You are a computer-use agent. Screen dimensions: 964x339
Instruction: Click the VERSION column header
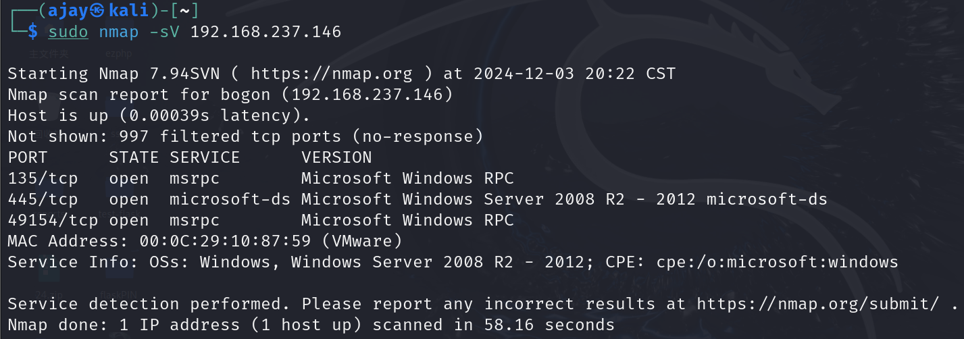coord(336,158)
